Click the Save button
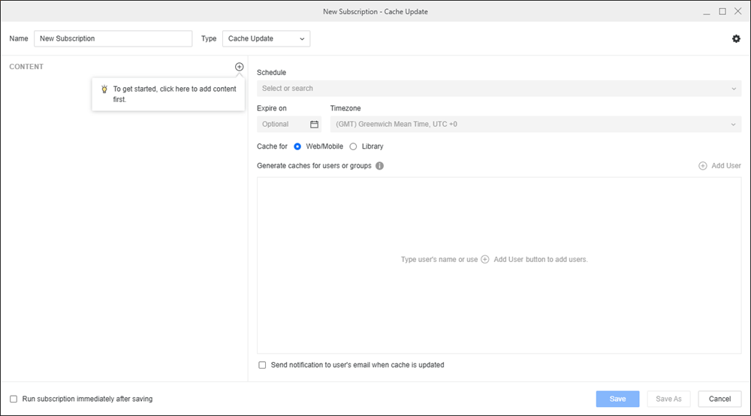The width and height of the screenshot is (751, 416). pos(617,399)
